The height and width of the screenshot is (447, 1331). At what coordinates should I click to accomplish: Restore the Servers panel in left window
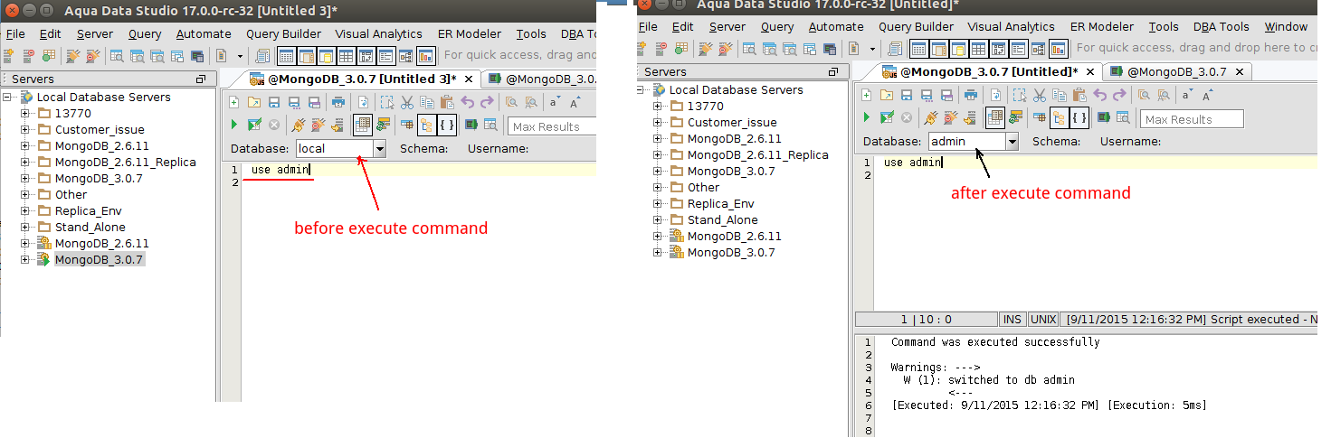[201, 79]
